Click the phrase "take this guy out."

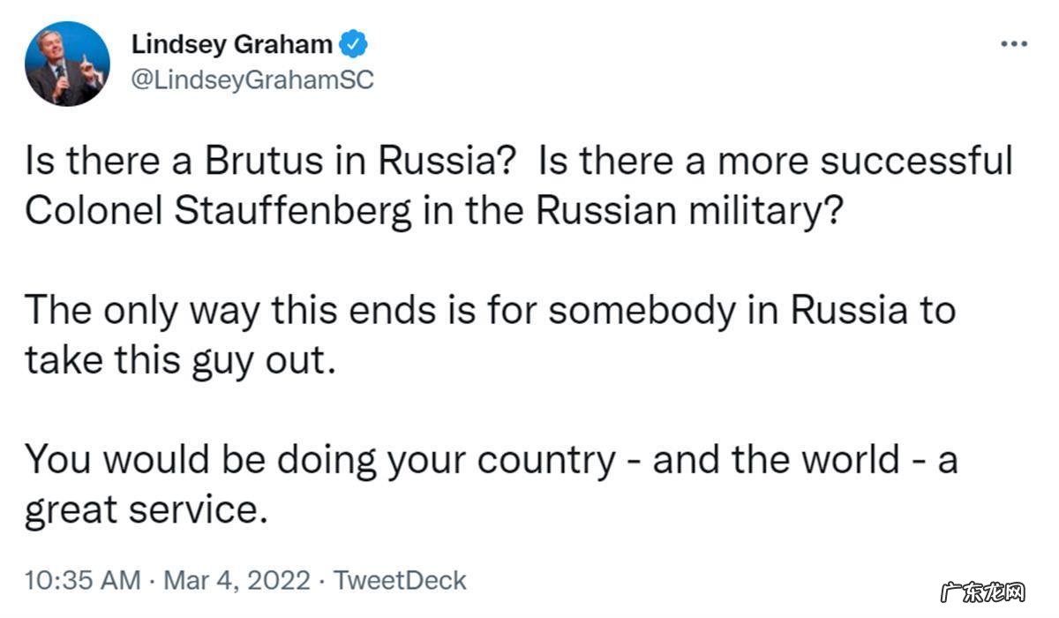point(181,359)
